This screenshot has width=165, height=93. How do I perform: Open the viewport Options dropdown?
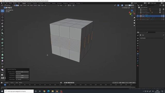pos(133,8)
